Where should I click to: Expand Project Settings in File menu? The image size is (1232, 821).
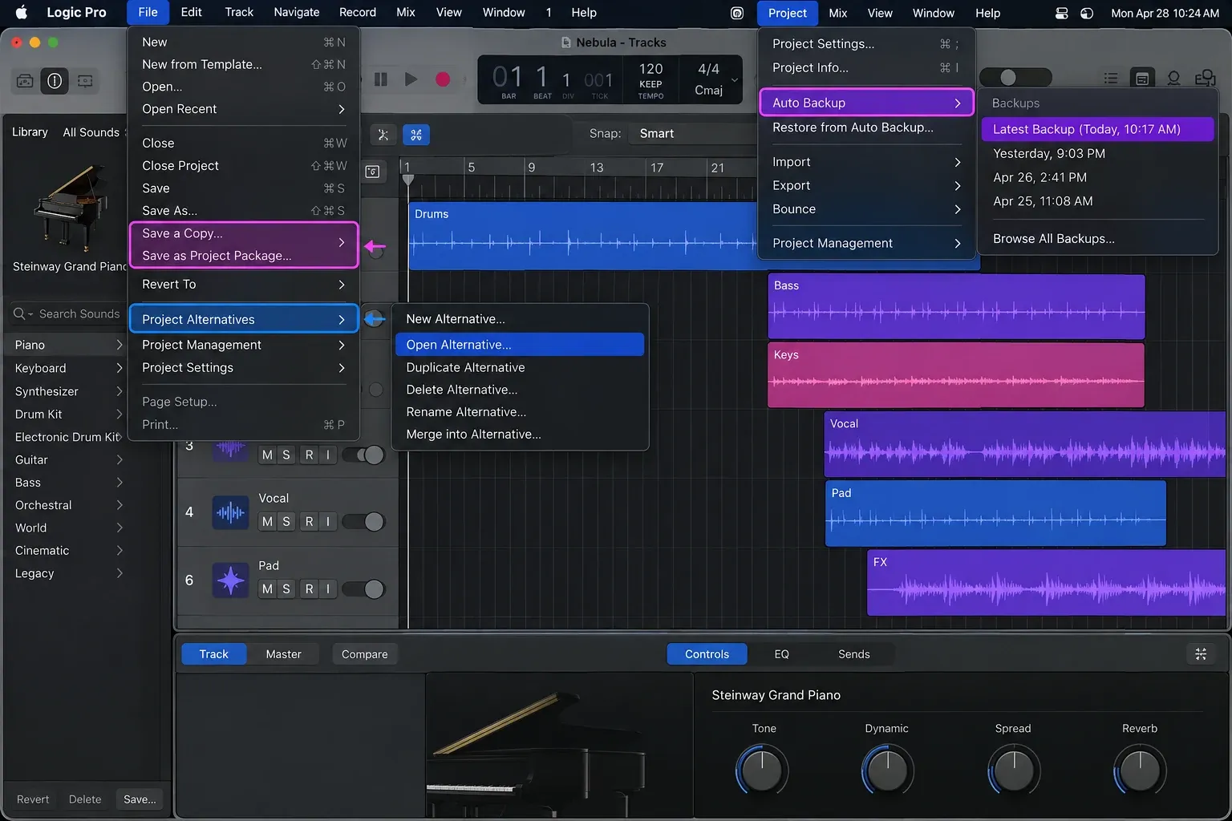(x=243, y=368)
